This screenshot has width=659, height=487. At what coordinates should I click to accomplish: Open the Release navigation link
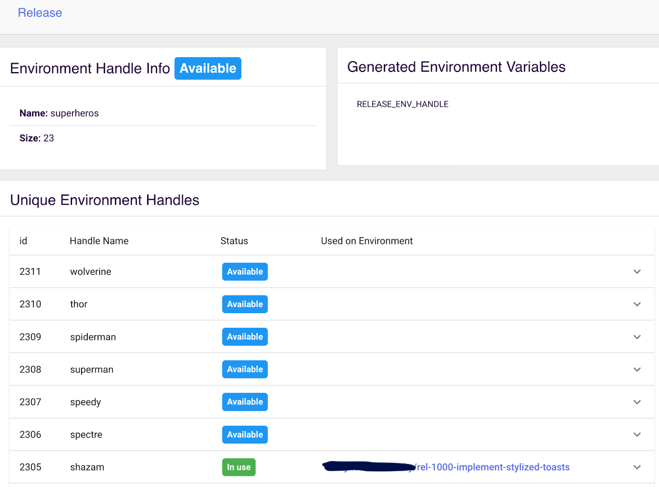[x=40, y=13]
